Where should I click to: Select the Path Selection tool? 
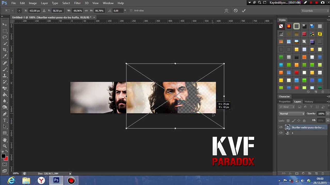point(5,127)
